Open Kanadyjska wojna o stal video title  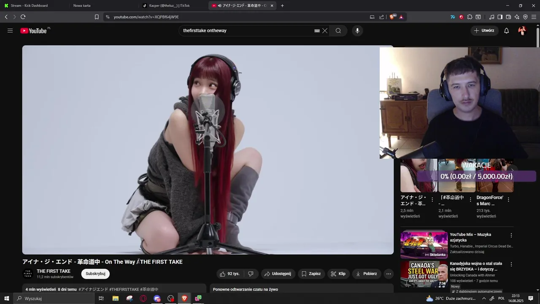pos(476,266)
